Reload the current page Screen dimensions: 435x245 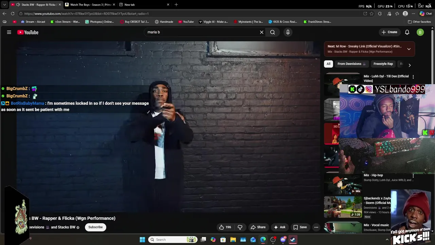click(13, 14)
